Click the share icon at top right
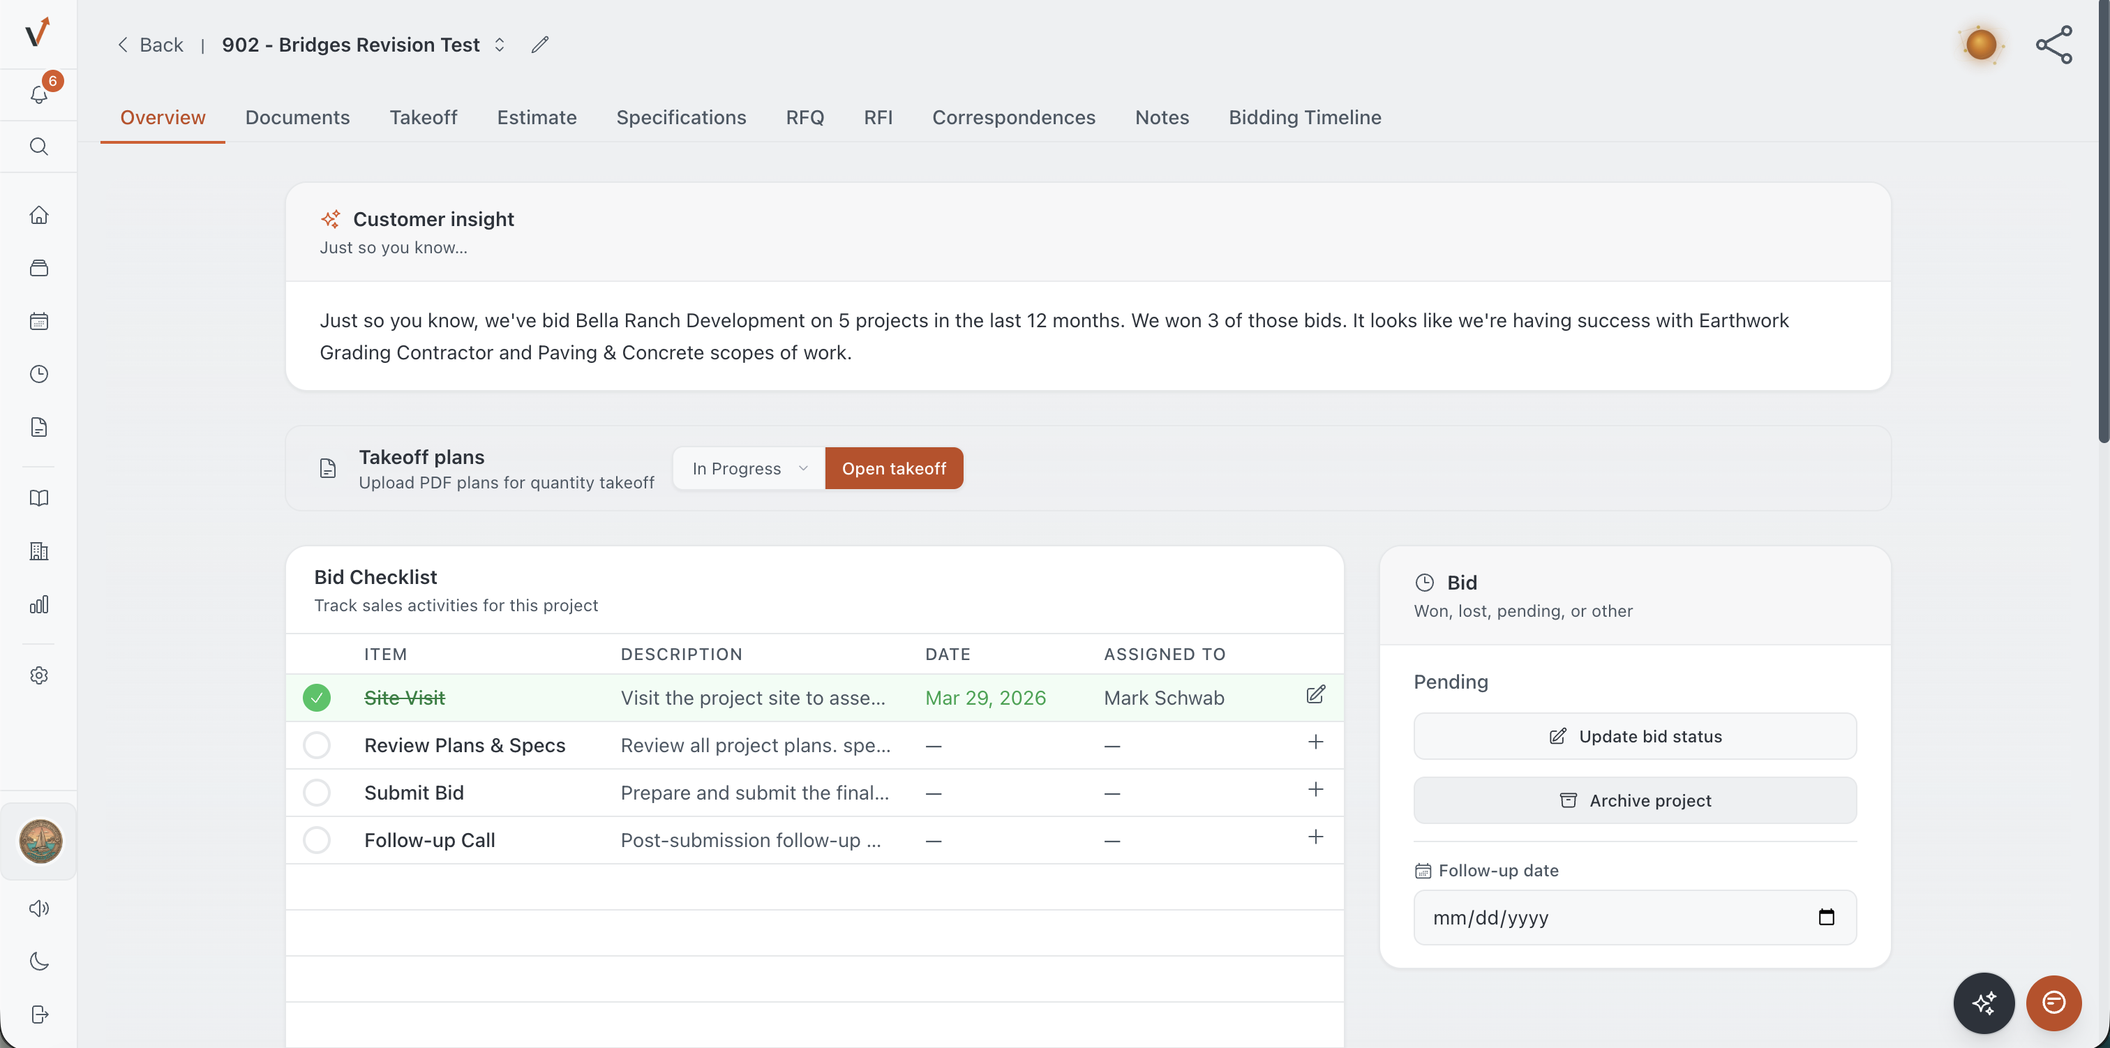This screenshot has width=2110, height=1048. click(x=2054, y=44)
